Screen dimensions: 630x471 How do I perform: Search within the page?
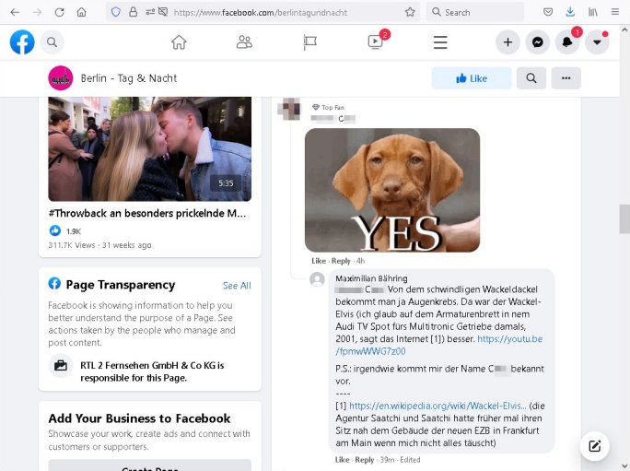pos(531,78)
